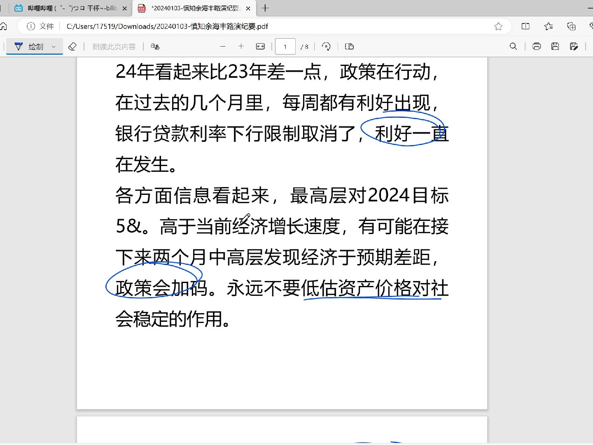Print the PDF document
Viewport: 593px width, 445px height.
[537, 47]
